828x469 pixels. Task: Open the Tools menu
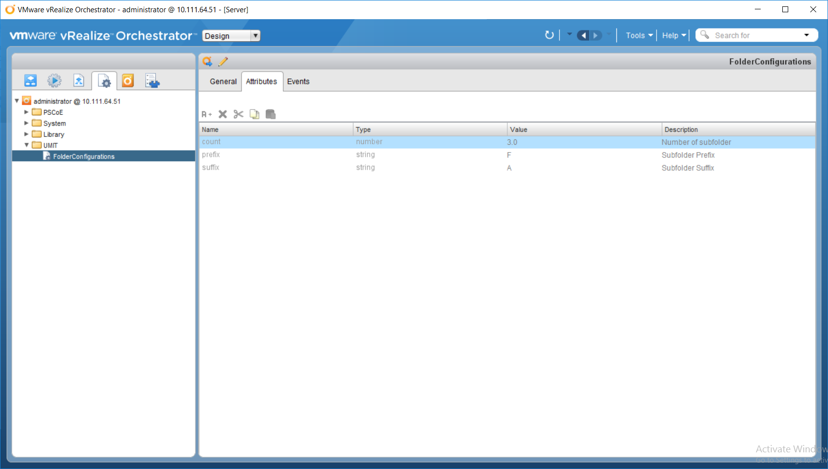point(639,35)
